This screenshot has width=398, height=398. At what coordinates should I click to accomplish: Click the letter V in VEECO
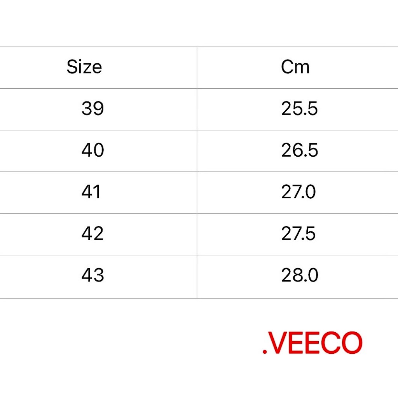click(x=278, y=343)
